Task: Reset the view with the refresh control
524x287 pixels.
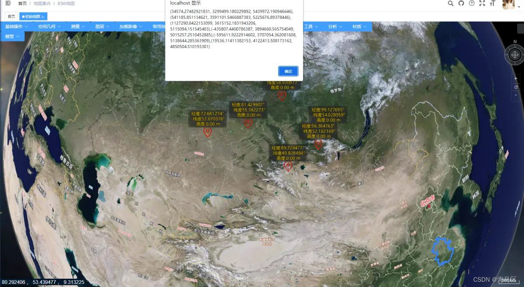Action: (x=516, y=87)
